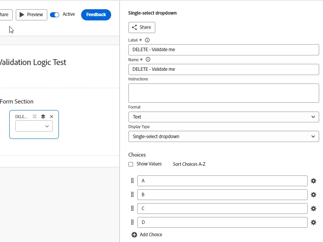The height and width of the screenshot is (242, 323).
Task: Expand the dropdown preview in the form section
Action: [34, 126]
